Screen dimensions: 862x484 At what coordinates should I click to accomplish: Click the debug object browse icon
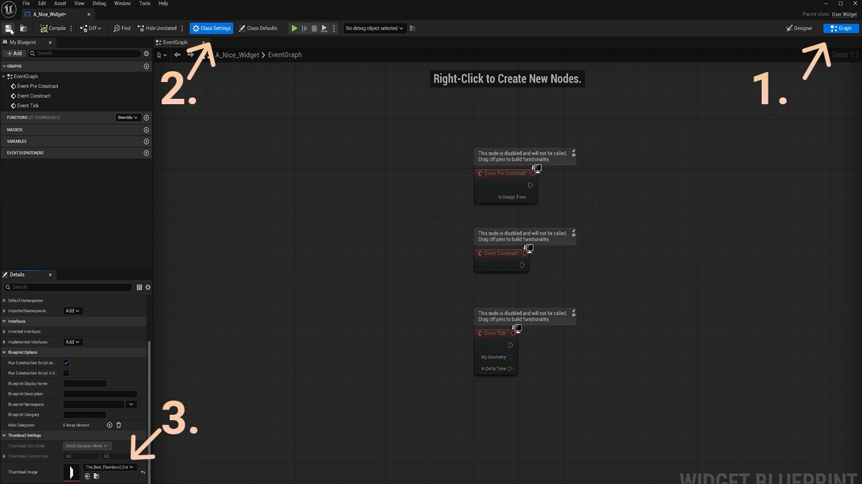pos(413,28)
